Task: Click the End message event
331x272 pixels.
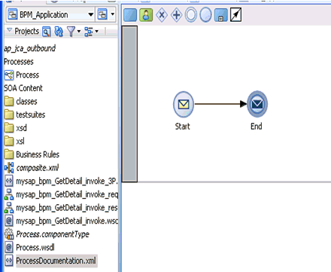Action: 257,104
